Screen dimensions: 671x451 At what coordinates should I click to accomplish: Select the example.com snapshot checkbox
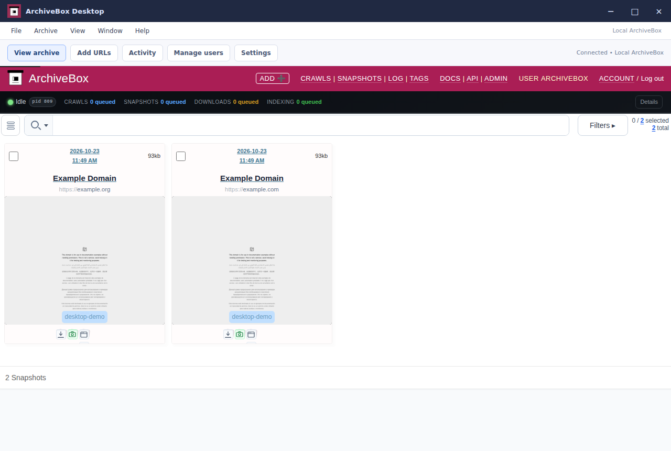point(181,156)
